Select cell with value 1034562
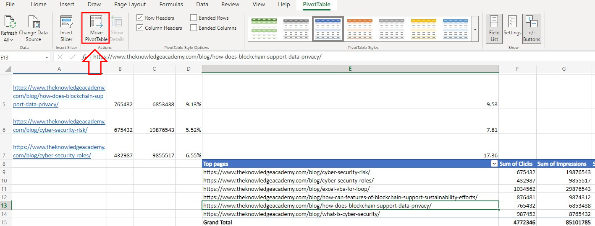The image size is (595, 226). [x=517, y=189]
